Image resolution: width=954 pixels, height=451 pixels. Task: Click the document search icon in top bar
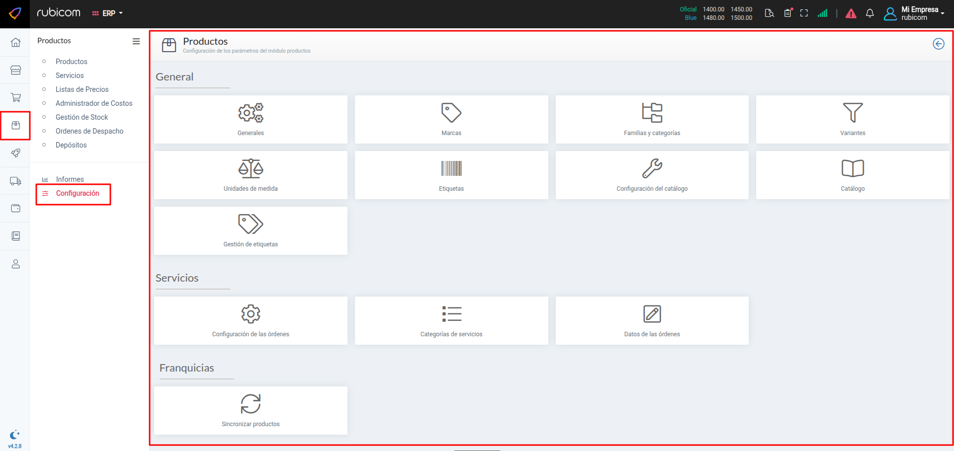(x=769, y=13)
